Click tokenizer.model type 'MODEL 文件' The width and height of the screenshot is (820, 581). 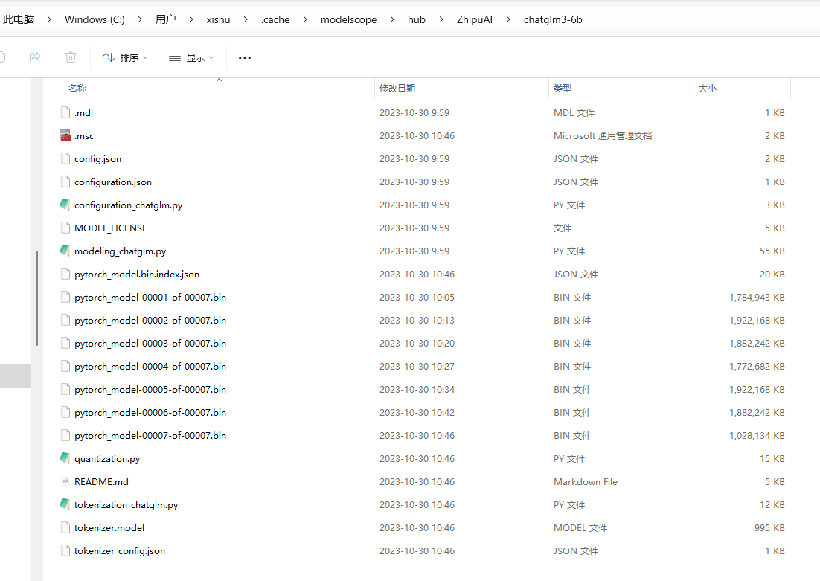point(580,527)
